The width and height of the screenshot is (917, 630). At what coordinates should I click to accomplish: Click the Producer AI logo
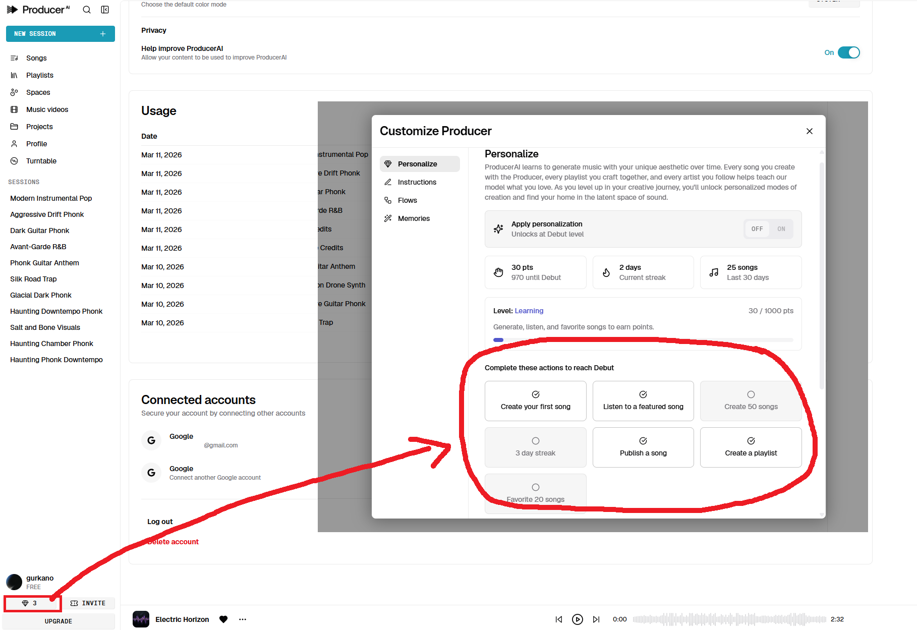pyautogui.click(x=38, y=10)
